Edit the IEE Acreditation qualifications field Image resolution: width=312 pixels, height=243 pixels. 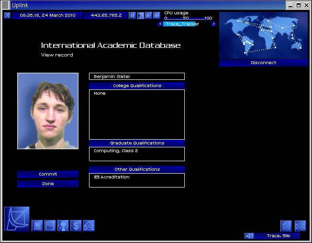[x=137, y=180]
